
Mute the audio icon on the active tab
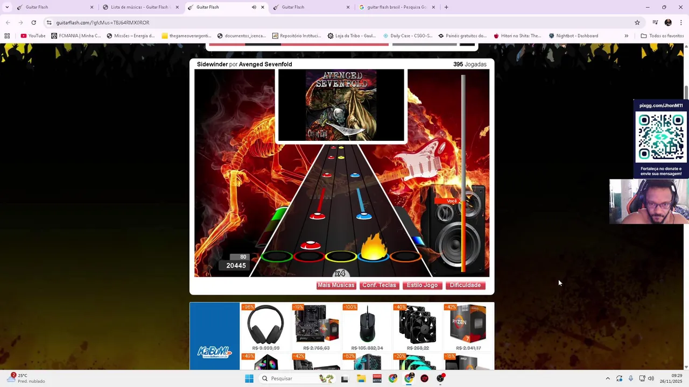coord(254,7)
